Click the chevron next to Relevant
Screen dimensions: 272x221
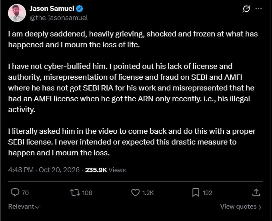click(37, 207)
